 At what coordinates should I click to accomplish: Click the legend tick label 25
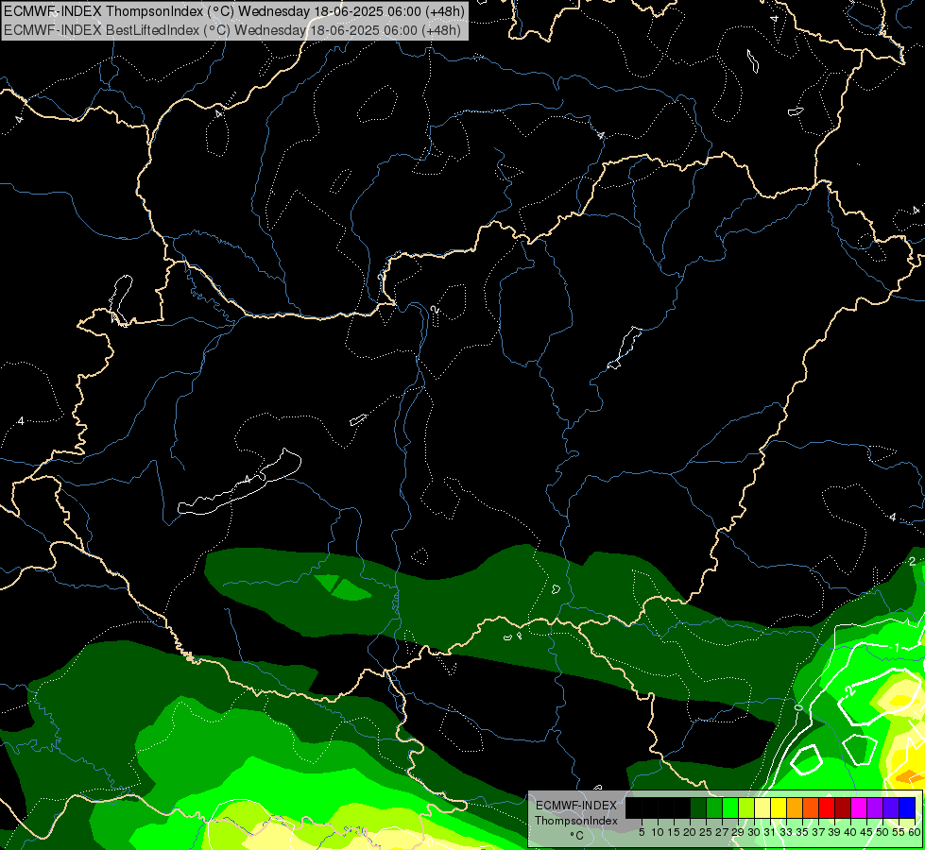point(706,832)
